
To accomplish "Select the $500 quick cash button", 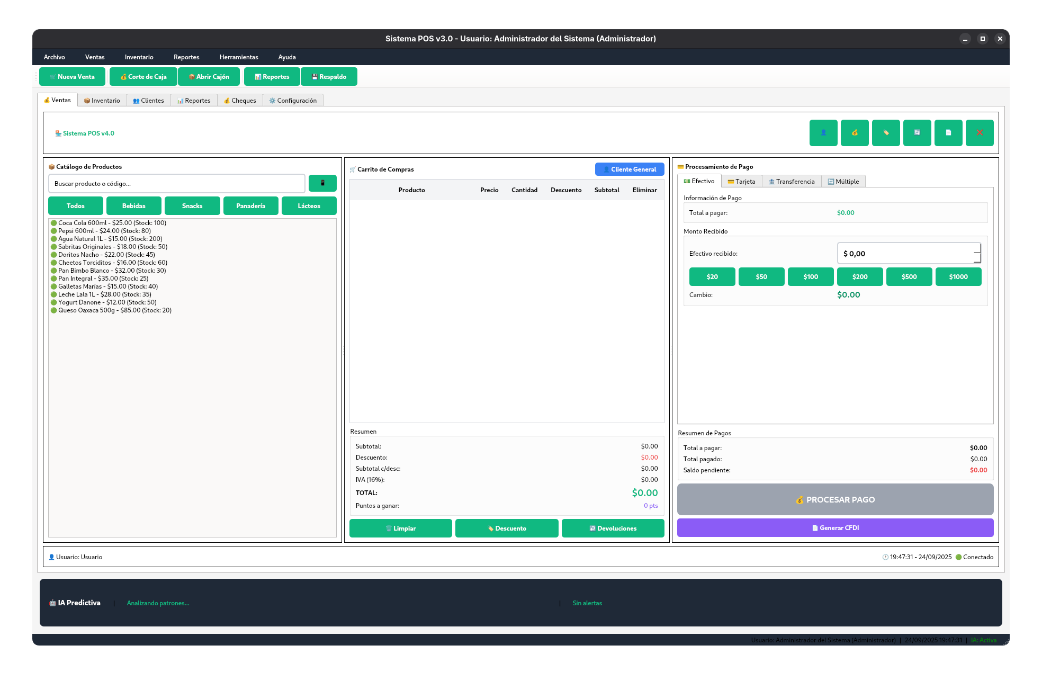I will point(909,277).
